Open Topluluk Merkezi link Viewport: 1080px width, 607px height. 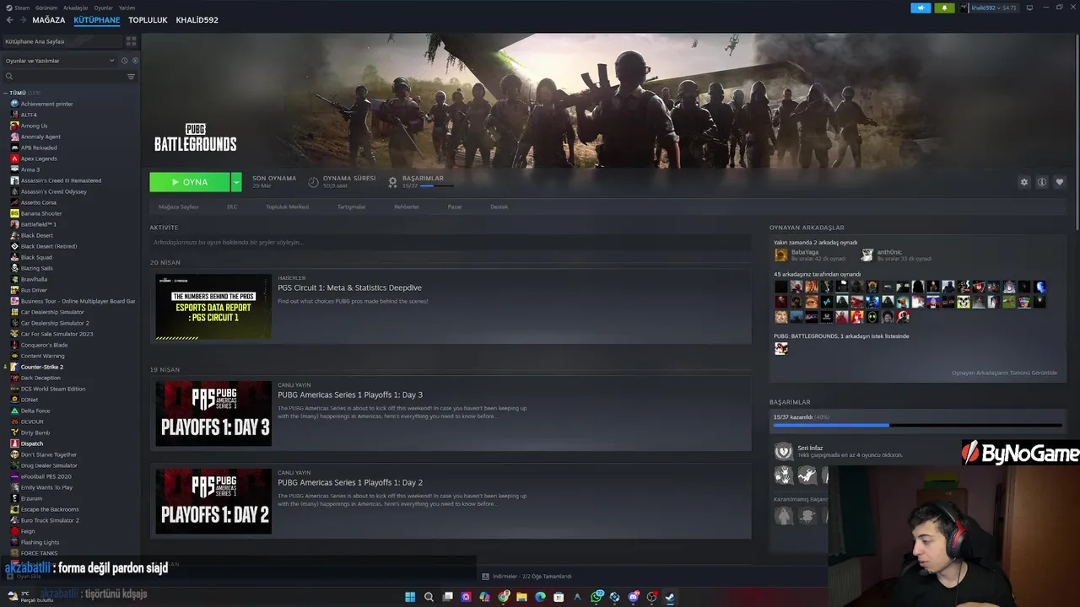click(288, 207)
